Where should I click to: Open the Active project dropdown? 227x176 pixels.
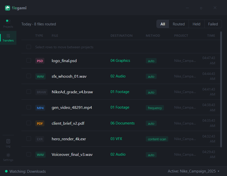[193, 171]
